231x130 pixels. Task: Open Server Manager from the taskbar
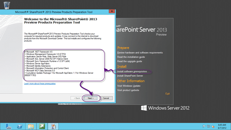click(x=8, y=126)
